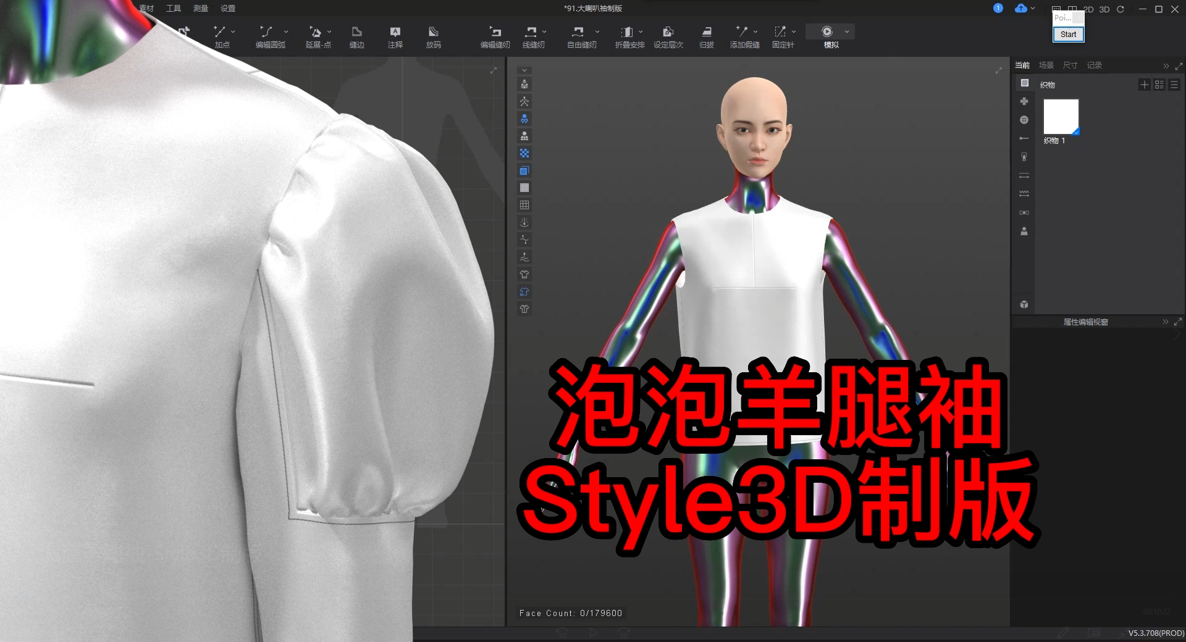Toggle the blue avatar collision view
The width and height of the screenshot is (1186, 642).
pyautogui.click(x=524, y=119)
